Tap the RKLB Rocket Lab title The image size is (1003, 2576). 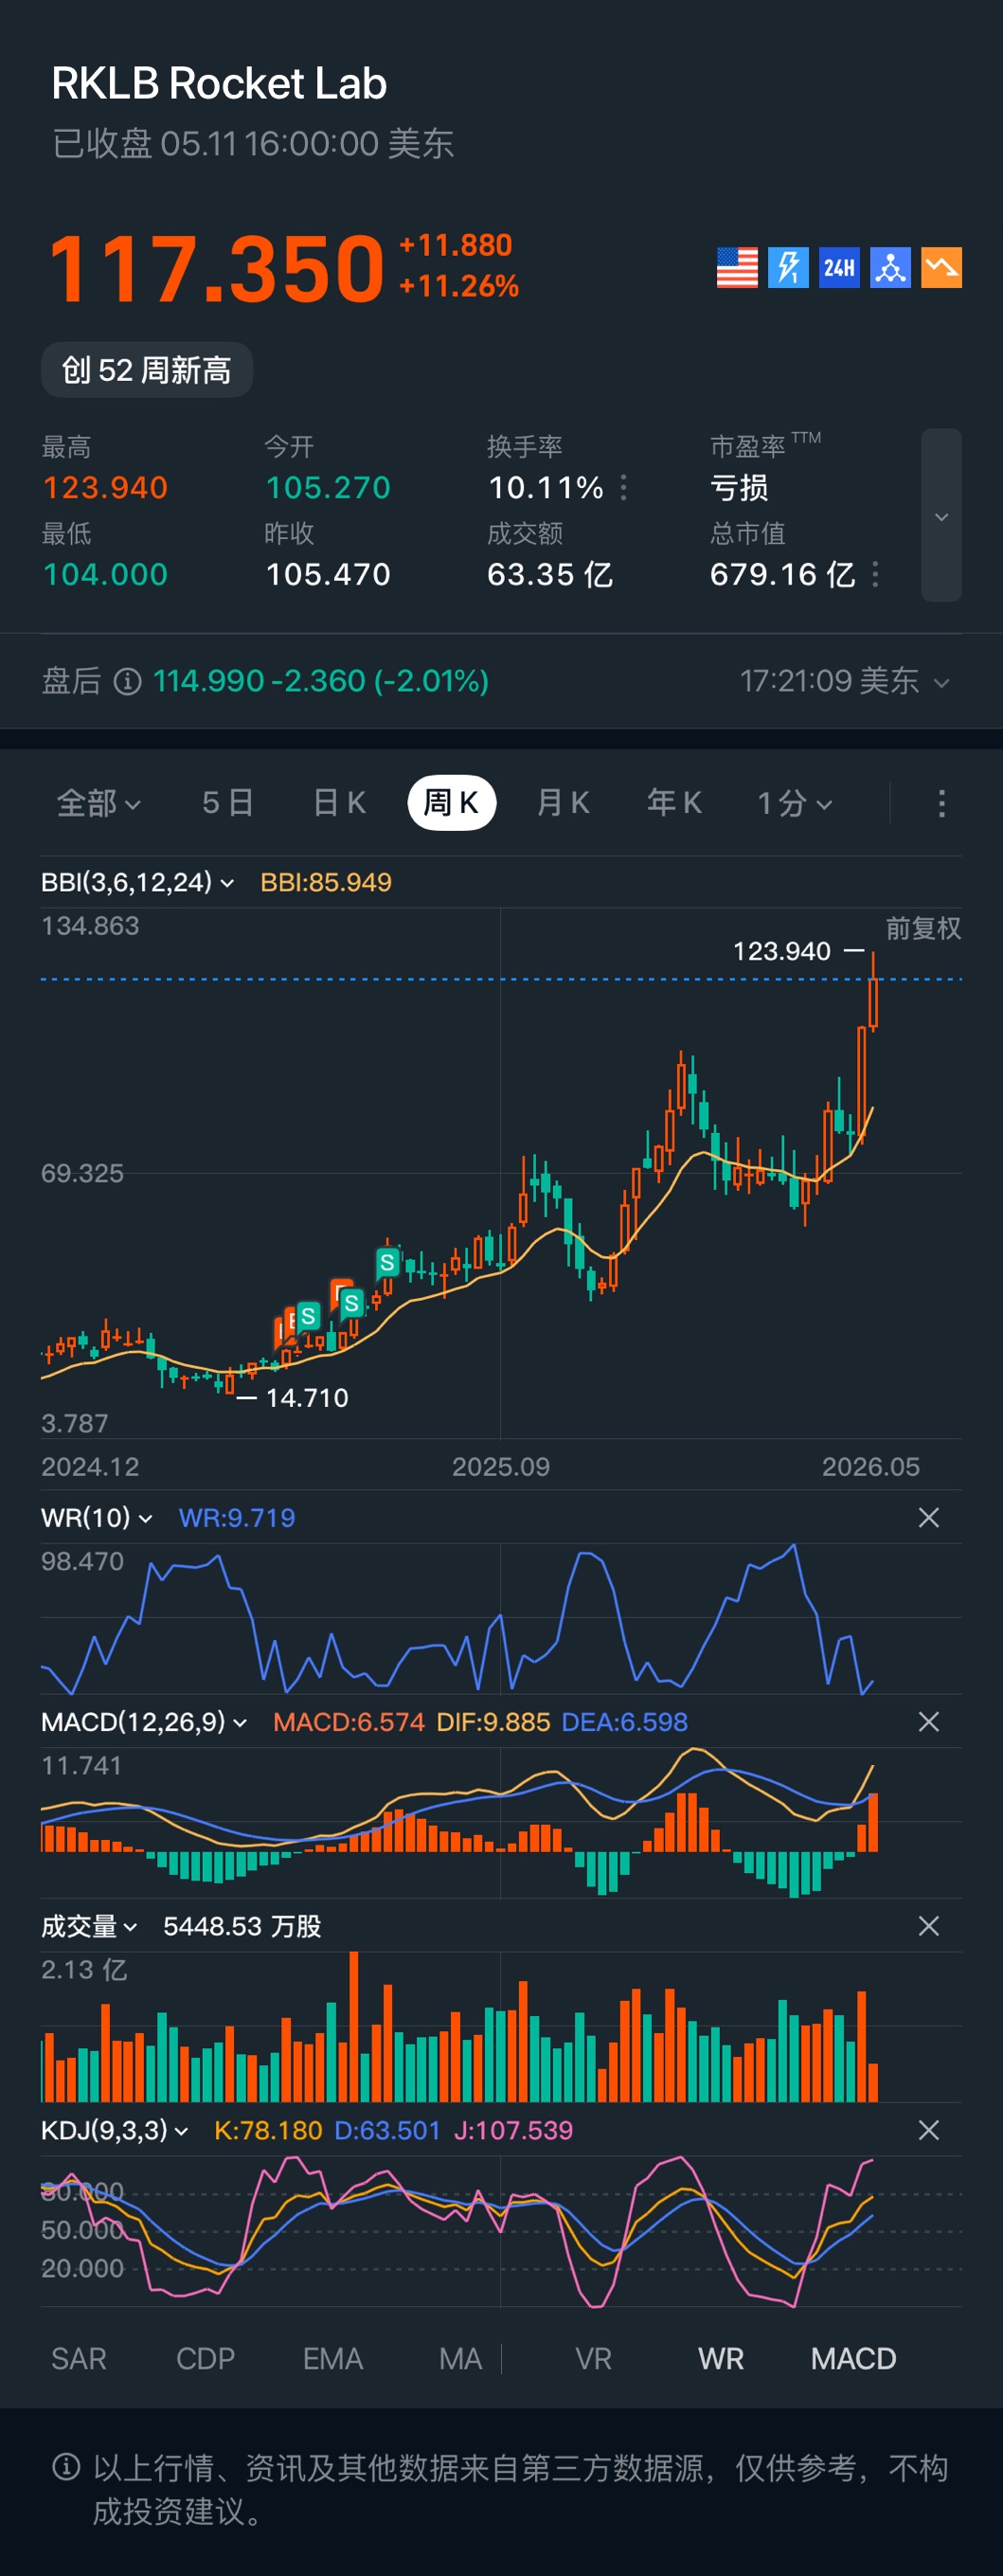(219, 84)
